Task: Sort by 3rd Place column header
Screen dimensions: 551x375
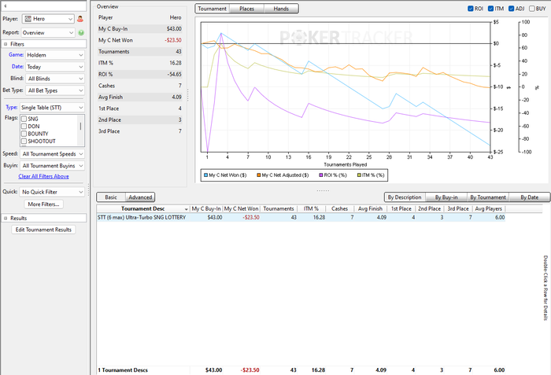Action: pos(458,208)
